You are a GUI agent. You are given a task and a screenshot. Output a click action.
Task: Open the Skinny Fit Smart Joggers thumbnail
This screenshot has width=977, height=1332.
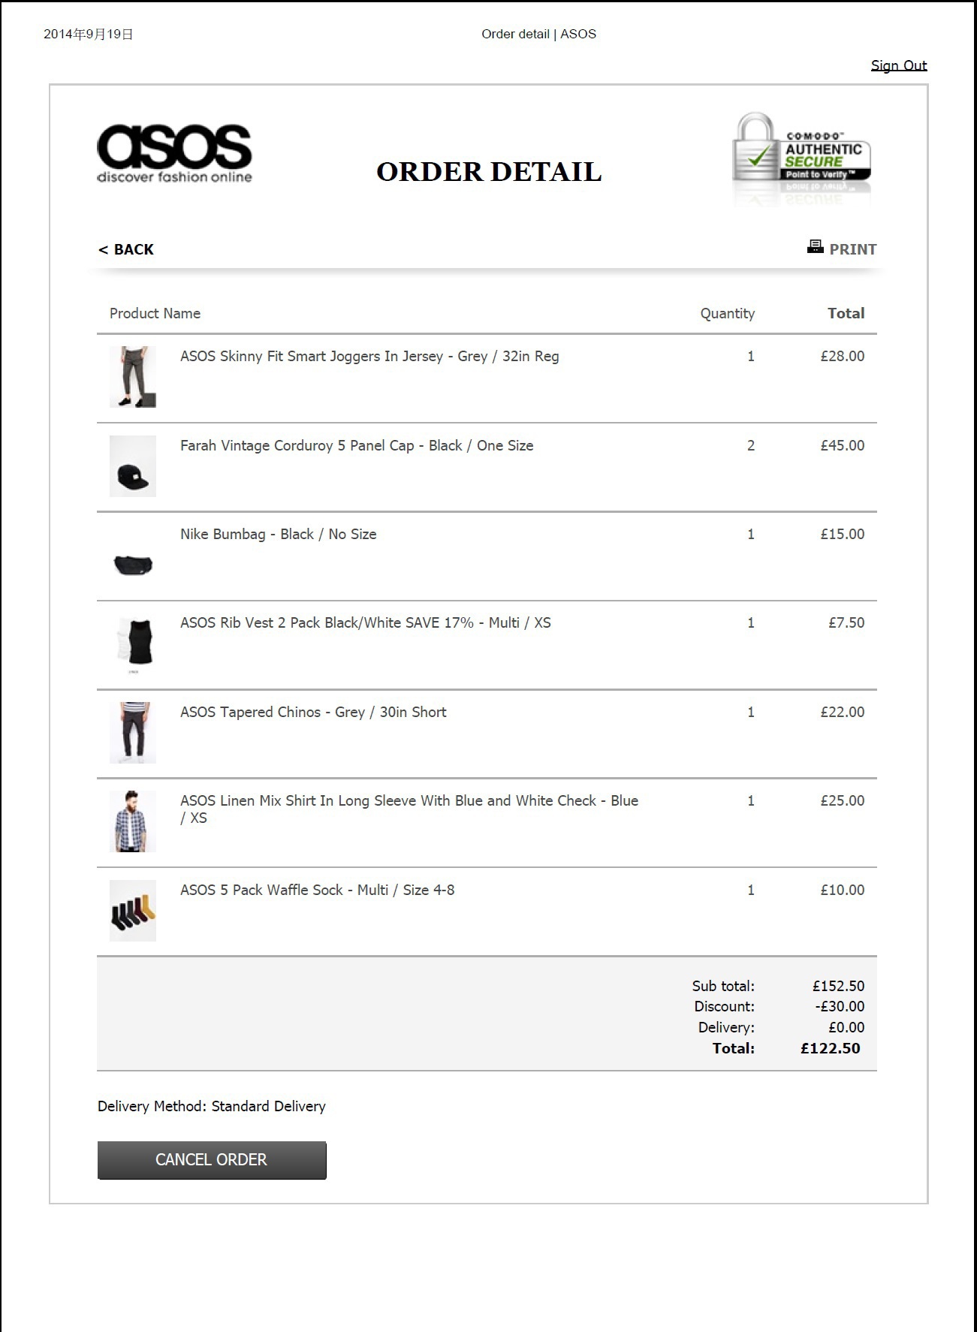pos(133,377)
